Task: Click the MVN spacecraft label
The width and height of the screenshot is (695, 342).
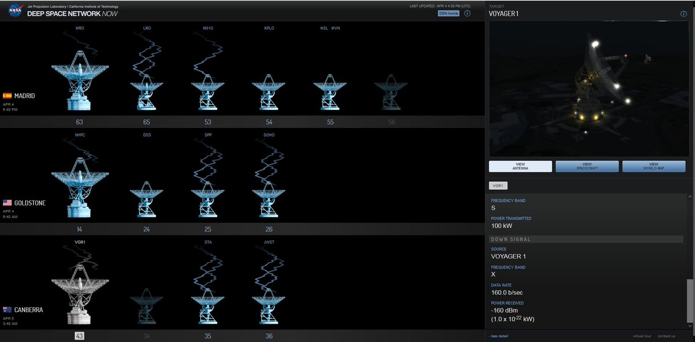Action: pyautogui.click(x=336, y=28)
